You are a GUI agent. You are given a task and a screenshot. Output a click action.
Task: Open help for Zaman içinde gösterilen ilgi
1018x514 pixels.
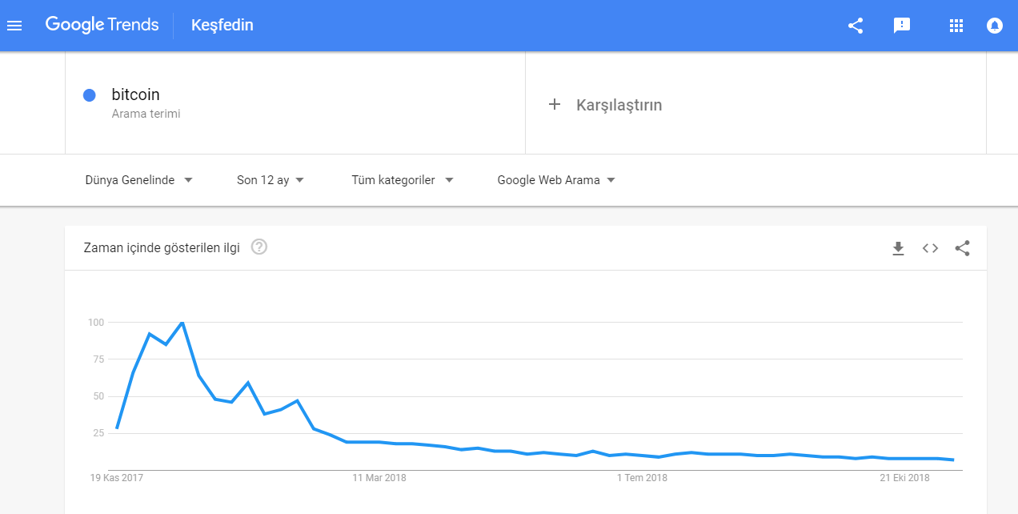(x=259, y=247)
